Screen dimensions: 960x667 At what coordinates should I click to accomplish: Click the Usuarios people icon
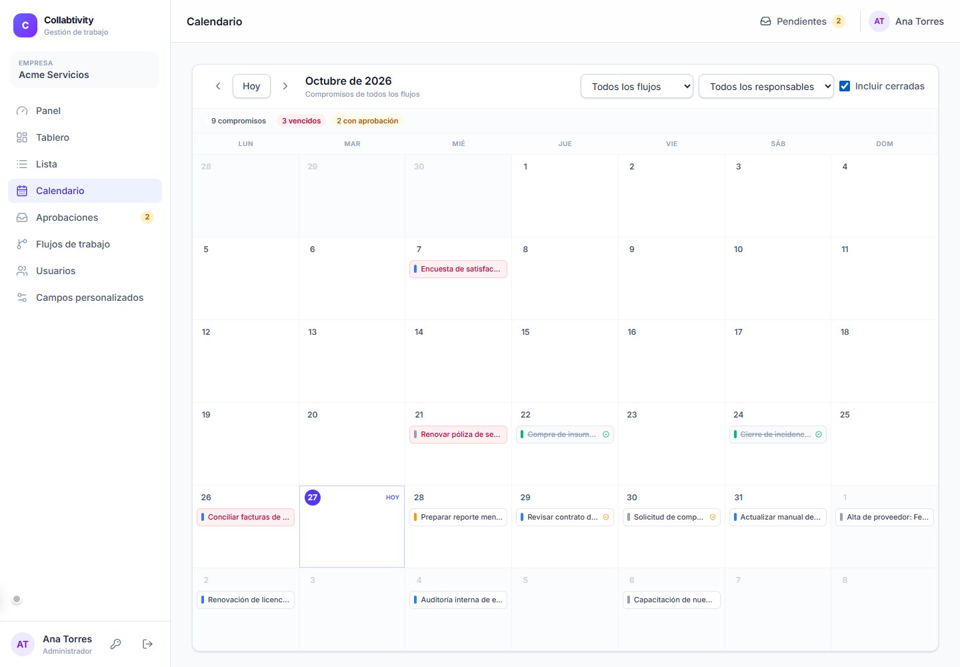(x=22, y=271)
